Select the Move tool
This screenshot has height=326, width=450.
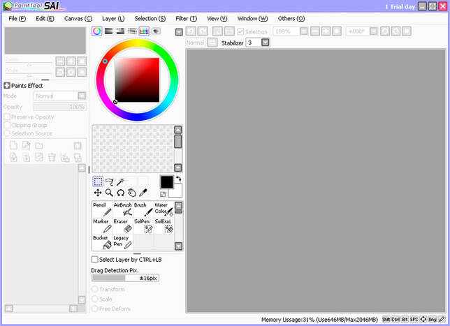coord(98,193)
